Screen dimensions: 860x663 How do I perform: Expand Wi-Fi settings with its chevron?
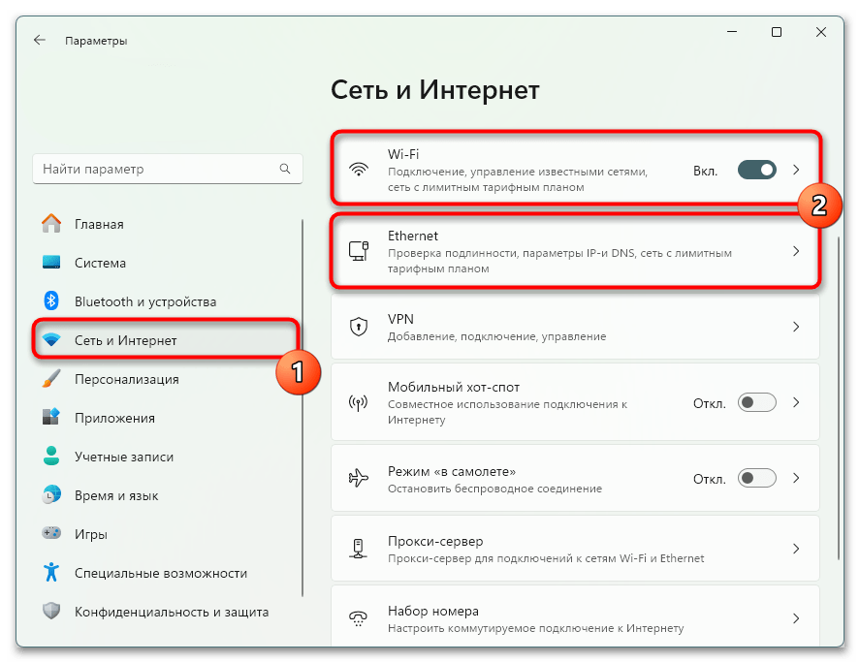[x=796, y=170]
